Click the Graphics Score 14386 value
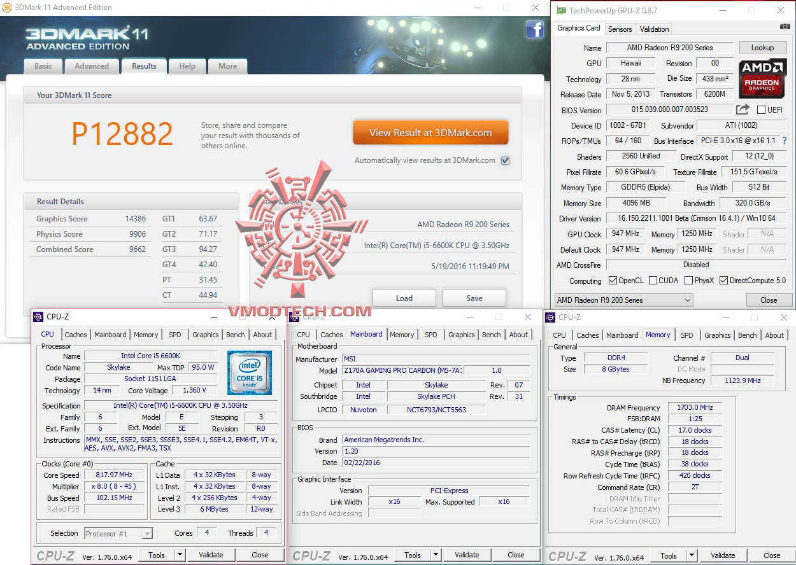The width and height of the screenshot is (796, 565). tap(136, 219)
